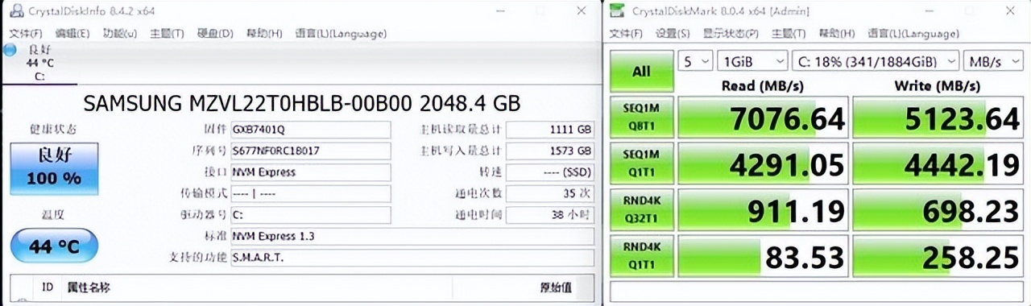The width and height of the screenshot is (1031, 306).
Task: Open unit dropdown showing MB/s
Action: tap(993, 61)
